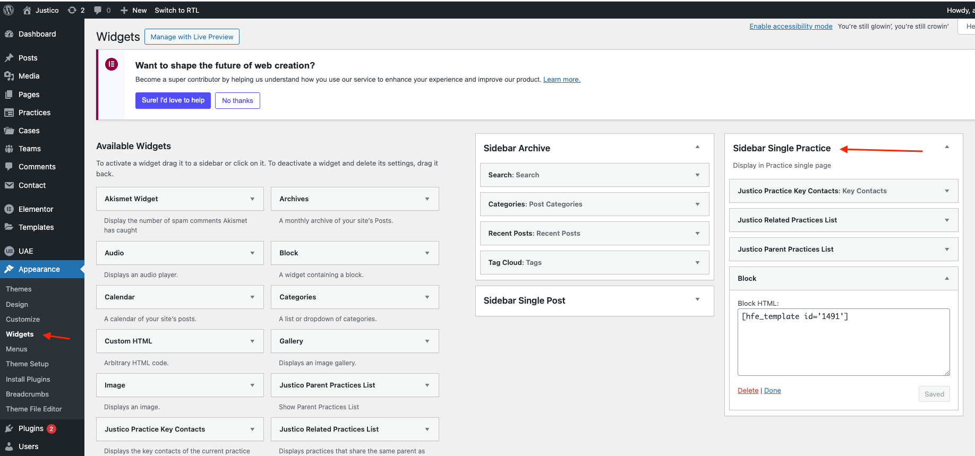Expand the Sidebar Single Post panel
This screenshot has width=975, height=456.
pyautogui.click(x=697, y=300)
